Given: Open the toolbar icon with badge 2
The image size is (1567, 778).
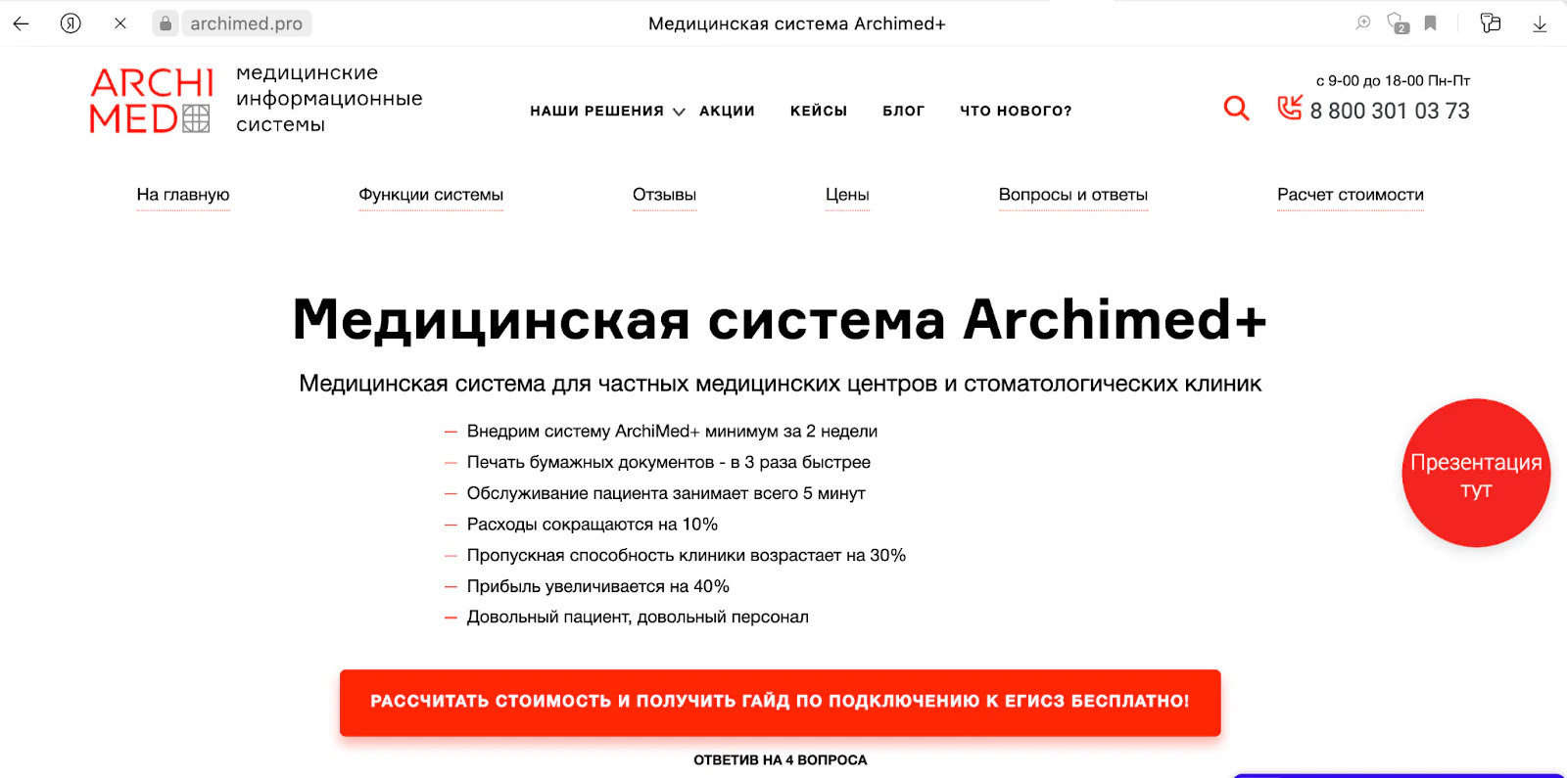Looking at the screenshot, I should tap(1398, 23).
